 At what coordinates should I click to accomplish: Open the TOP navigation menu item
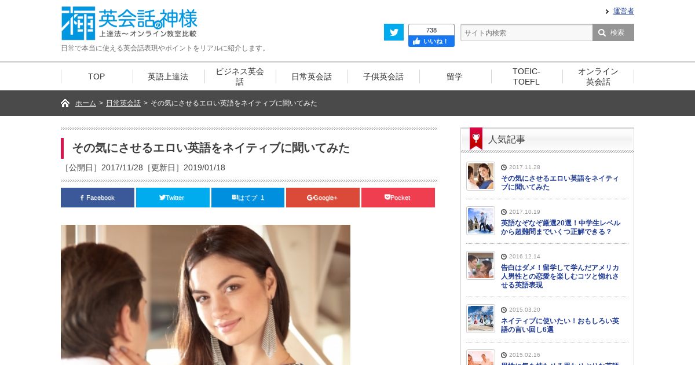pyautogui.click(x=97, y=76)
